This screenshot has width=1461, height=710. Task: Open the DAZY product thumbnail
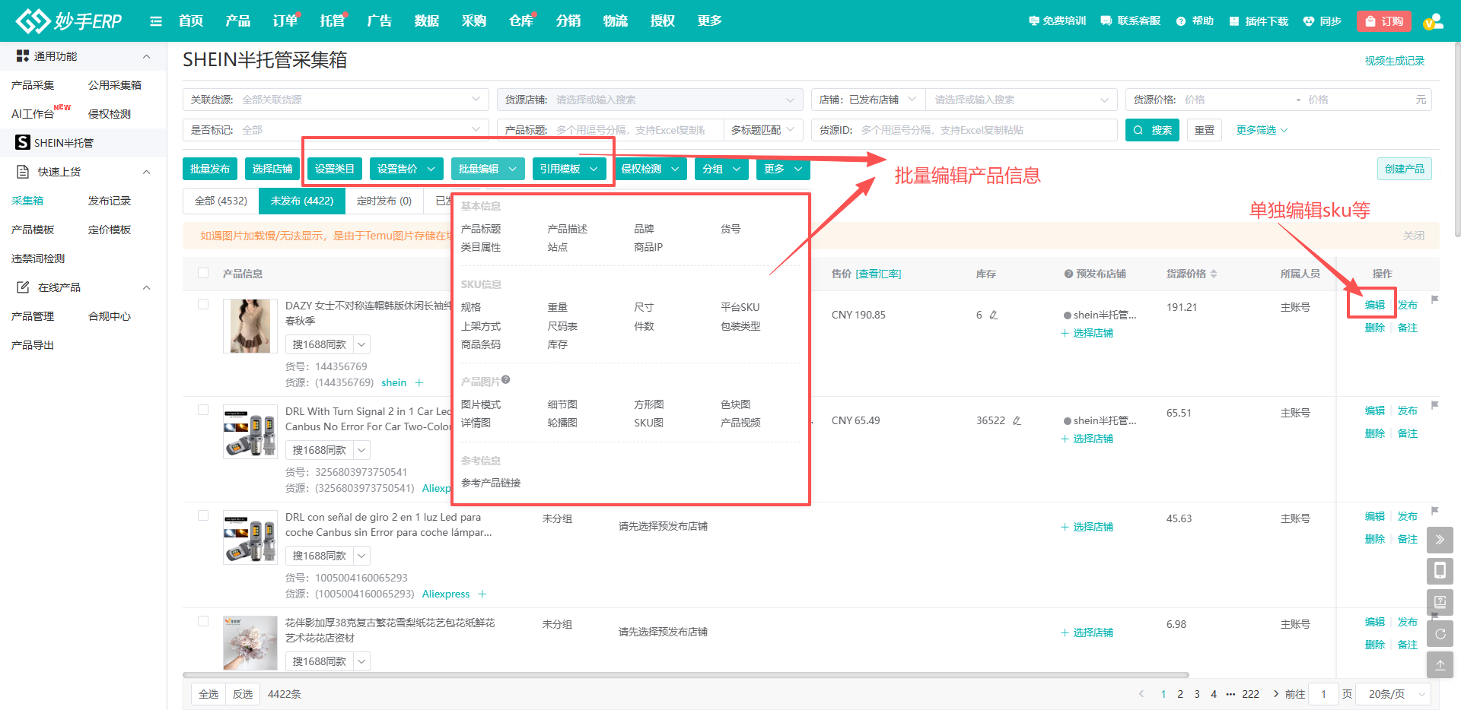click(x=250, y=326)
